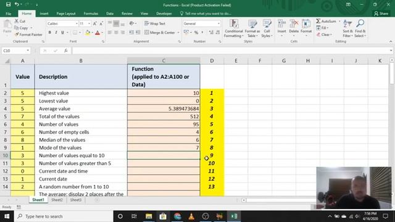Screen dimensions: 395x222
Task: Click Tell me what you want to do
Action: tap(206, 14)
